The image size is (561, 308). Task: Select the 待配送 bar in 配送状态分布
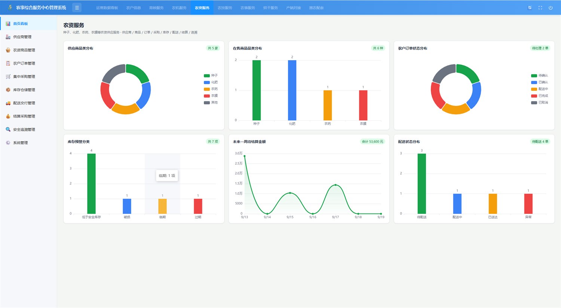pyautogui.click(x=421, y=184)
